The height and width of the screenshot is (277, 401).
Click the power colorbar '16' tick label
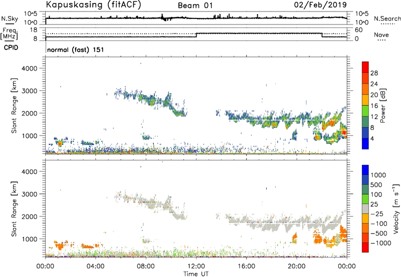pyautogui.click(x=374, y=106)
